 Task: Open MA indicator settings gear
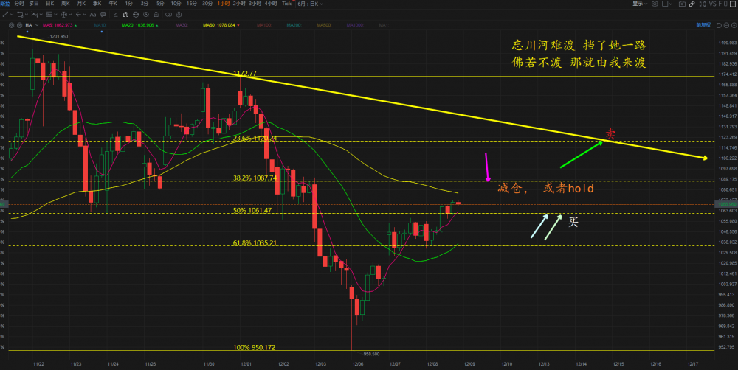point(11,25)
